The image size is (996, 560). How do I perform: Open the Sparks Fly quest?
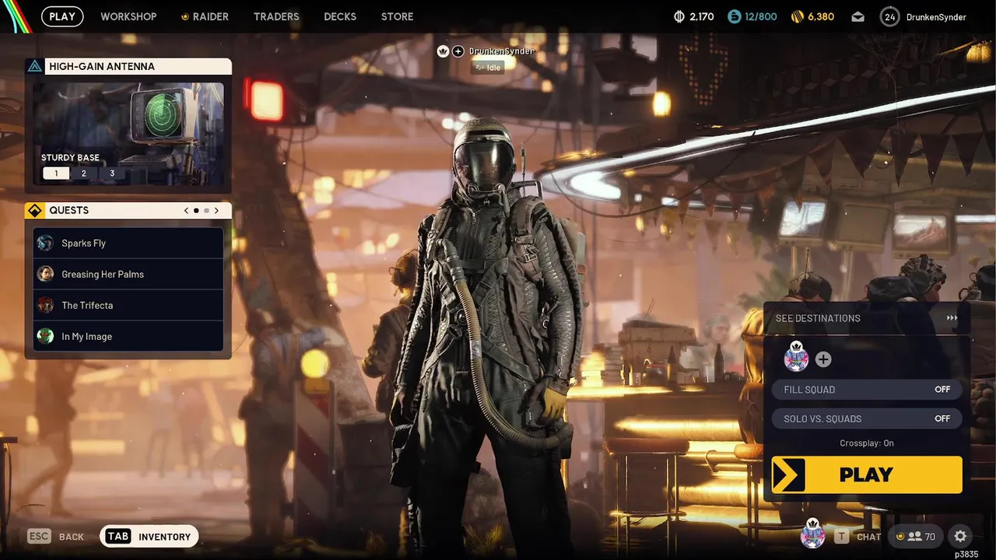coord(128,243)
